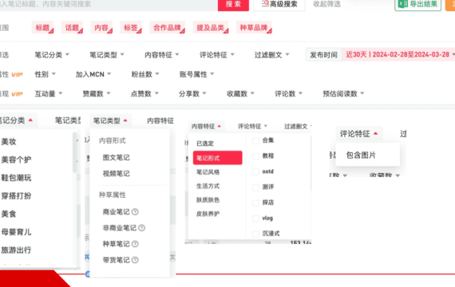Open the 过滤删文 filter dropdown
The height and width of the screenshot is (287, 455).
pos(271,55)
